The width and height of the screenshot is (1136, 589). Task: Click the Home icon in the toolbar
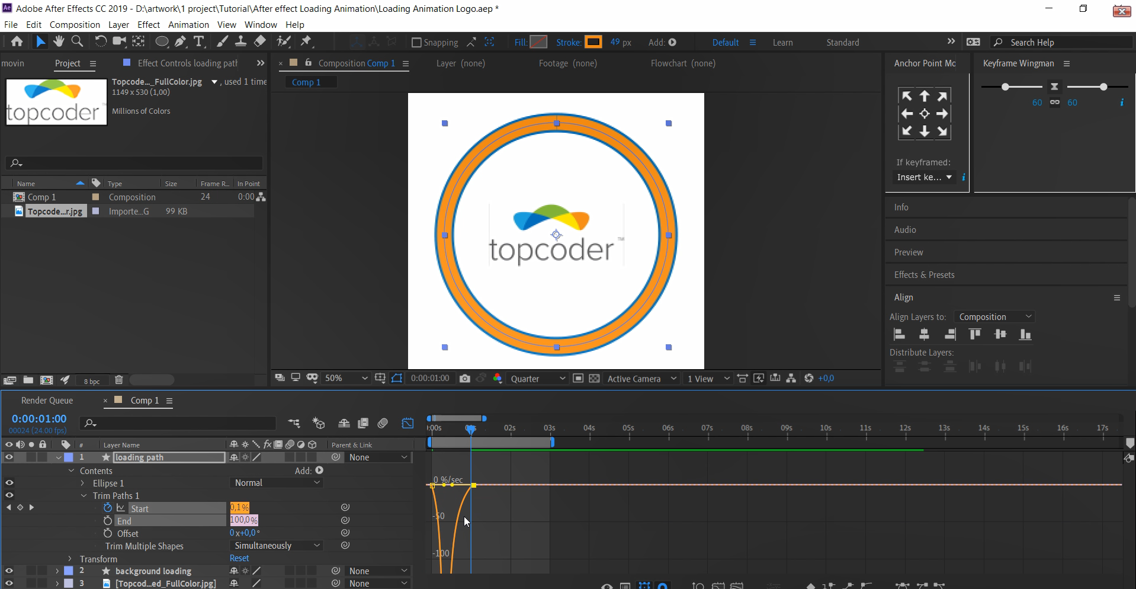[x=17, y=41]
